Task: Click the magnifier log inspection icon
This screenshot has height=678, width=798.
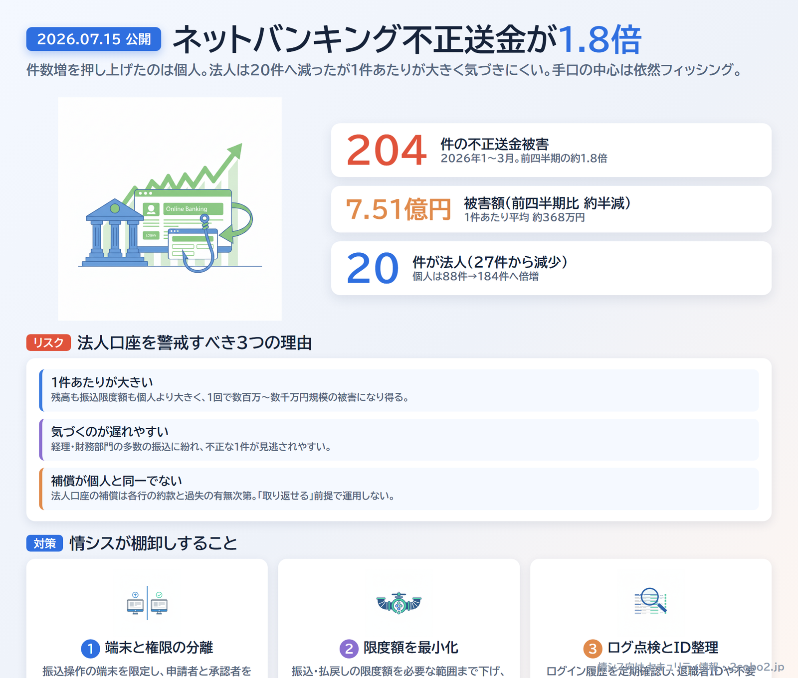Action: coord(651,601)
